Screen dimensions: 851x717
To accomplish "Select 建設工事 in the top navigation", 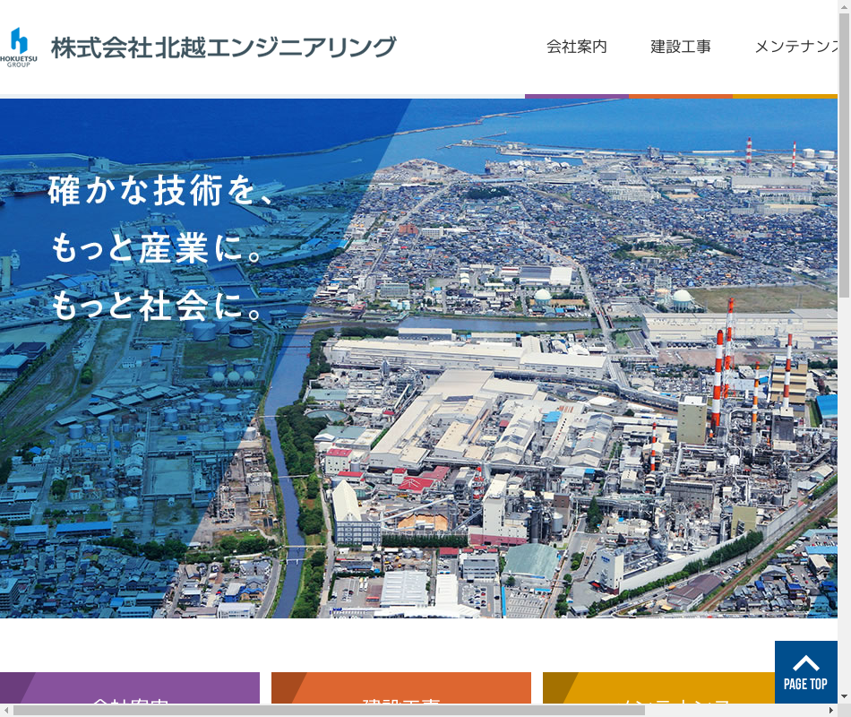I will tap(681, 47).
